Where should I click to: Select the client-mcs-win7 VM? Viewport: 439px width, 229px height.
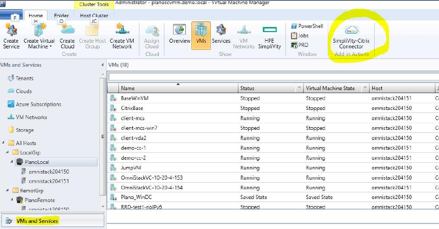(273, 128)
